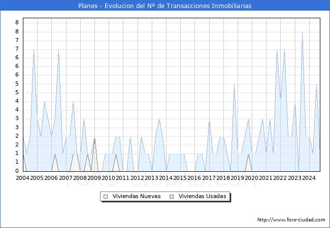
Task: Click the 2007 x-axis year label
Action: (x=65, y=178)
